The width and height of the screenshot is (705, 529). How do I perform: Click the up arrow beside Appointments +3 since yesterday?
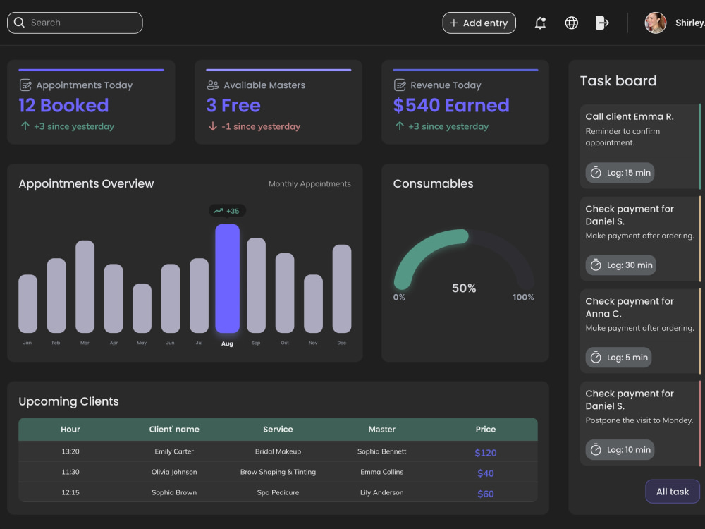click(x=25, y=126)
